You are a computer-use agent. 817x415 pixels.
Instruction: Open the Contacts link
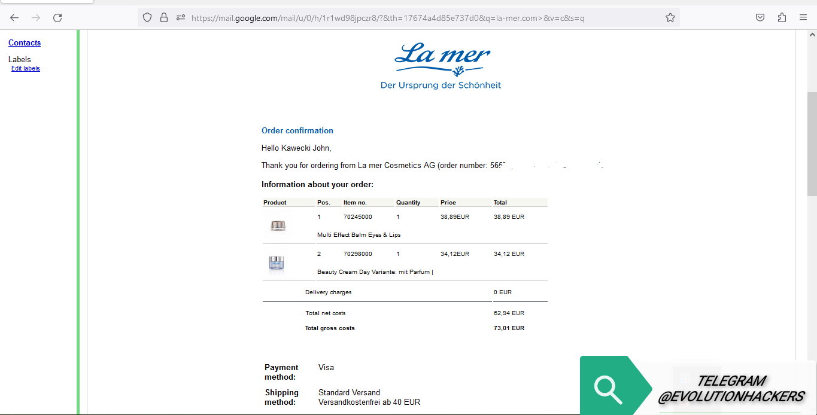(25, 42)
